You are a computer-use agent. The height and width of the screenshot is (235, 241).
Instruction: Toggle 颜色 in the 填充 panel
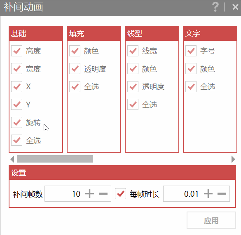(x=75, y=51)
